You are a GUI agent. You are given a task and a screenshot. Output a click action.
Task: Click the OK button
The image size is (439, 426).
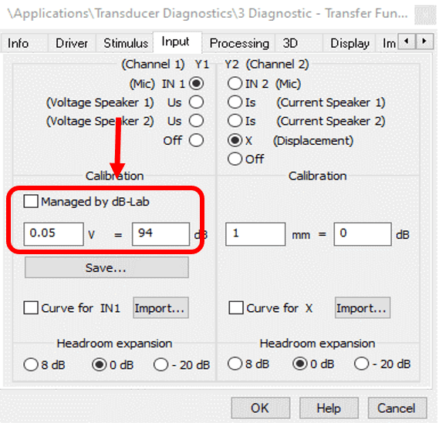coord(260,408)
